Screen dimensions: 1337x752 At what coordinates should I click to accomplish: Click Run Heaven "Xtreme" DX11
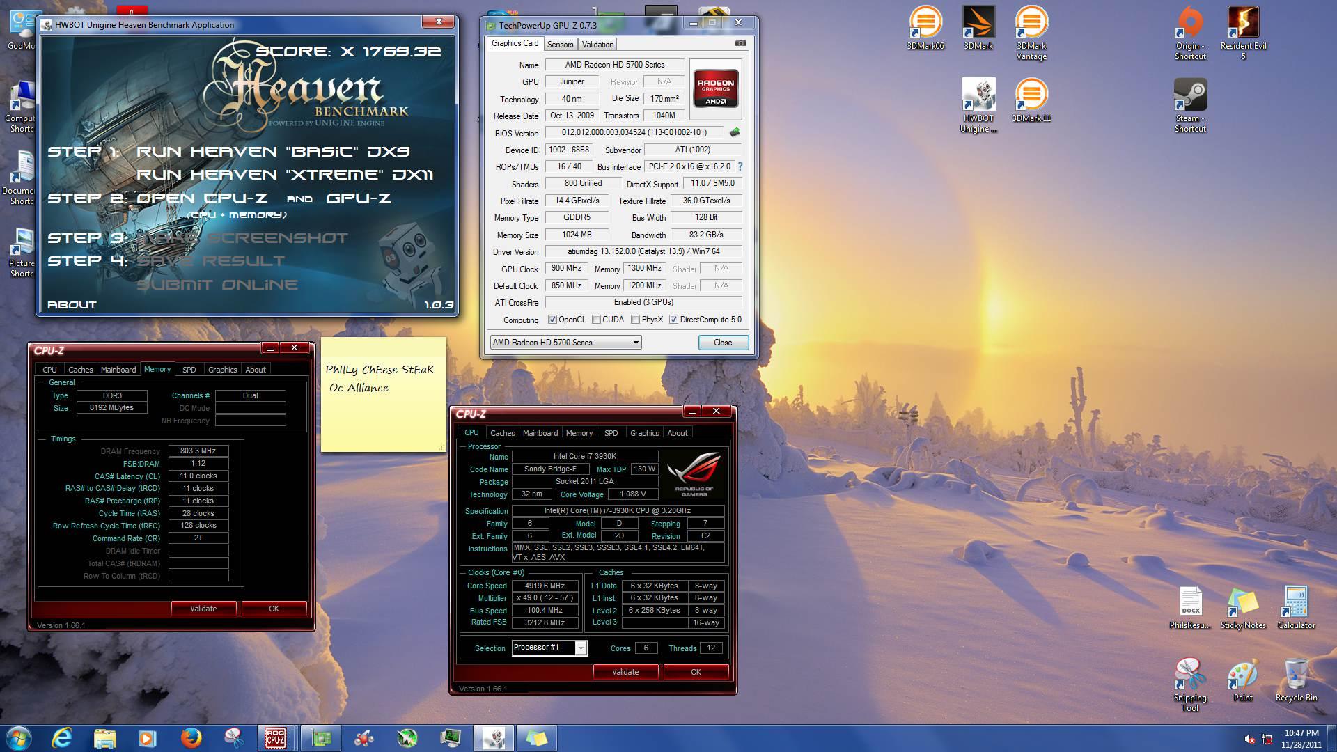coord(285,175)
